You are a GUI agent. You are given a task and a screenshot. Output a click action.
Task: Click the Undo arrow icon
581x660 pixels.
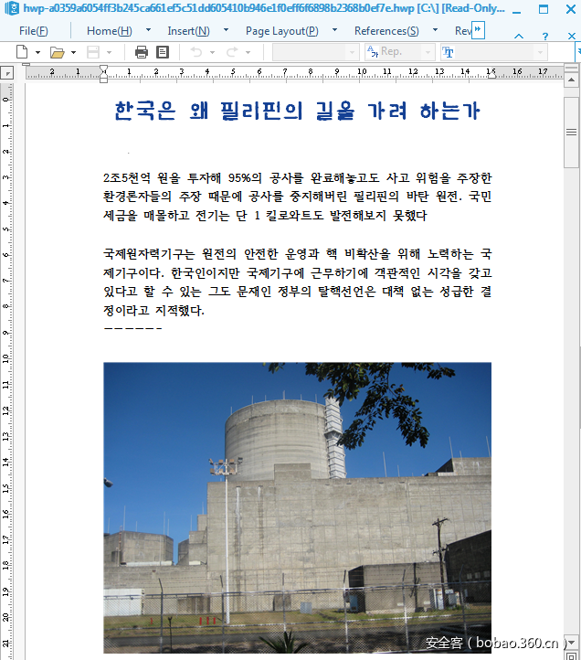point(196,52)
